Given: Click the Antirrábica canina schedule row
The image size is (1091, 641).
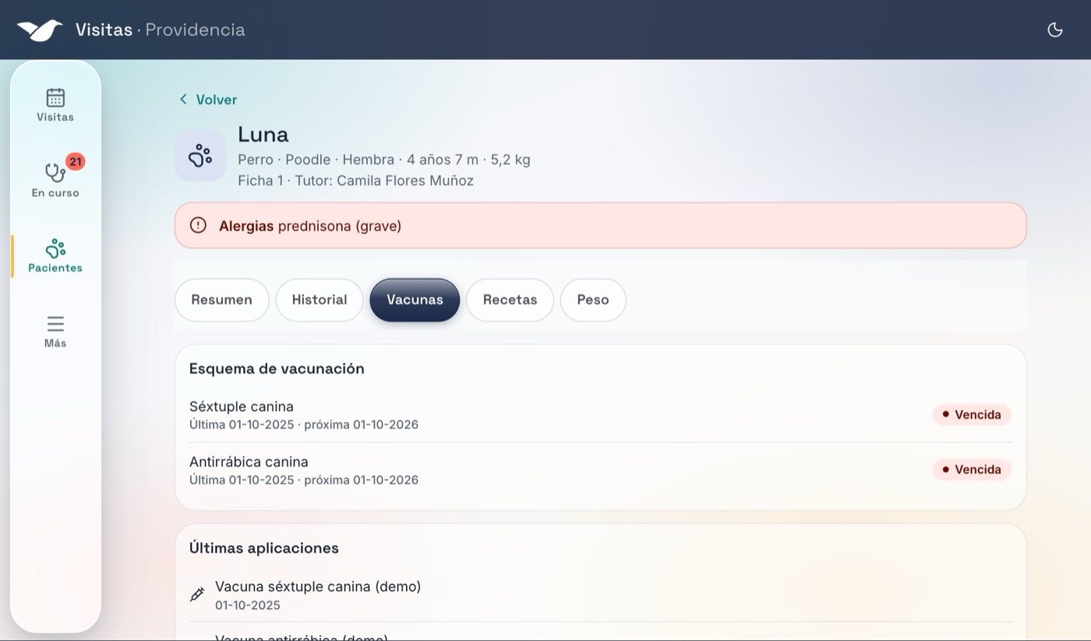Looking at the screenshot, I should tap(601, 470).
